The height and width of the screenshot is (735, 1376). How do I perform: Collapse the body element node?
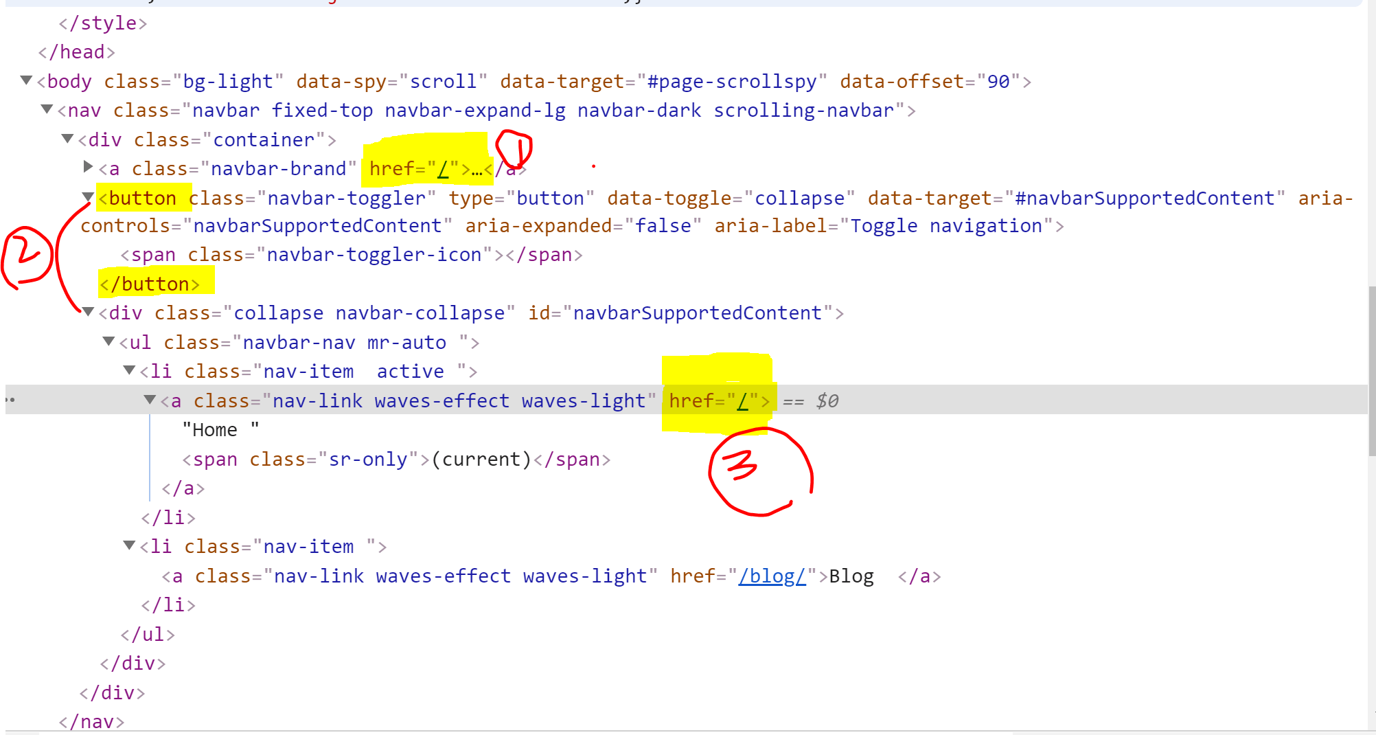pos(26,81)
